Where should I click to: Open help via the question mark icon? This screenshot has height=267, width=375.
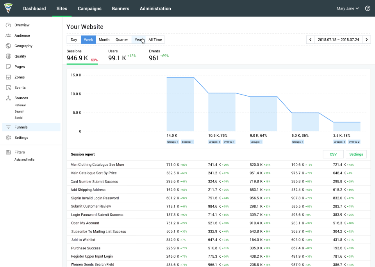(368, 8)
